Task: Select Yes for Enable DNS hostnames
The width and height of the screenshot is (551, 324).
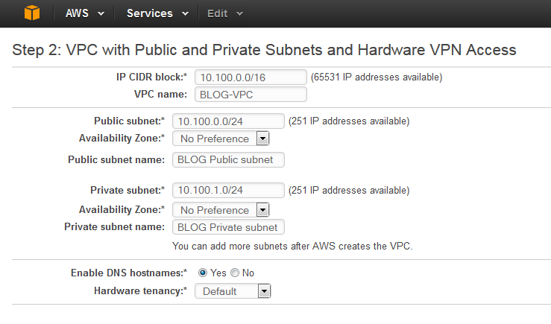Action: point(203,273)
